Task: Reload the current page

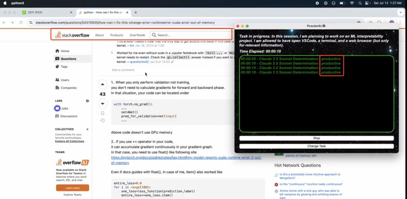Action: point(21,23)
